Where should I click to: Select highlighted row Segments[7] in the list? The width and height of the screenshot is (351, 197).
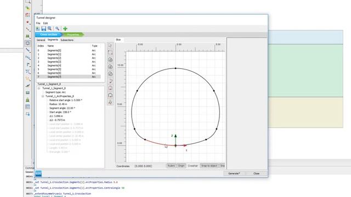[x=69, y=77]
